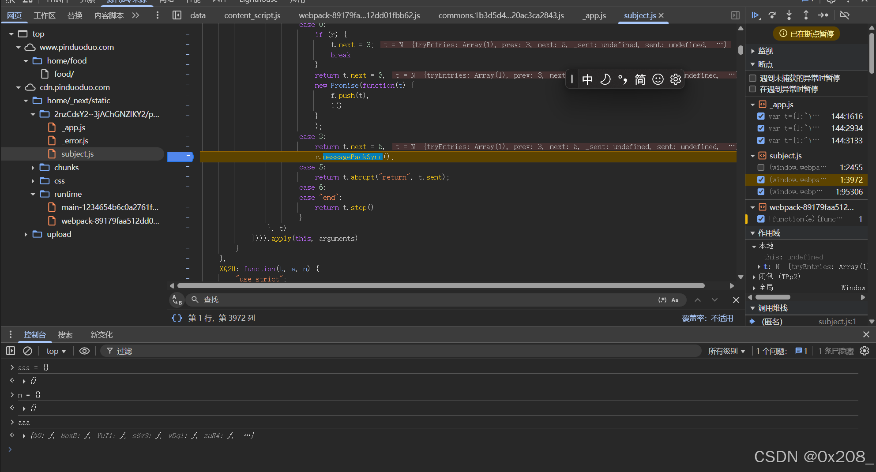Image resolution: width=876 pixels, height=472 pixels.
Task: Open console settings gear
Action: point(865,351)
